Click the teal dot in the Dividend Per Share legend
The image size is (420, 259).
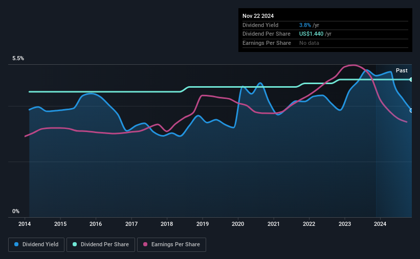[x=75, y=245]
